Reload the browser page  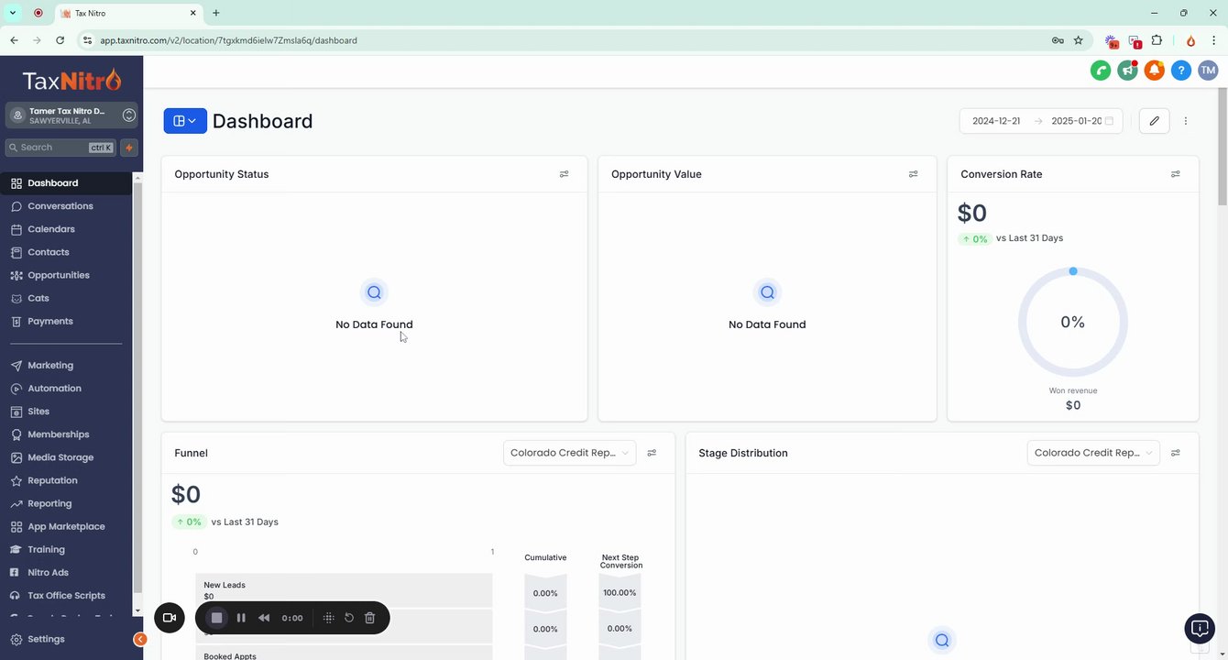point(60,40)
